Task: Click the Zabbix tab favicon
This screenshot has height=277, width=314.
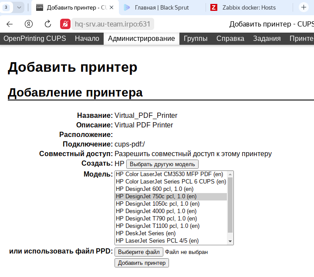Action: coord(214,7)
